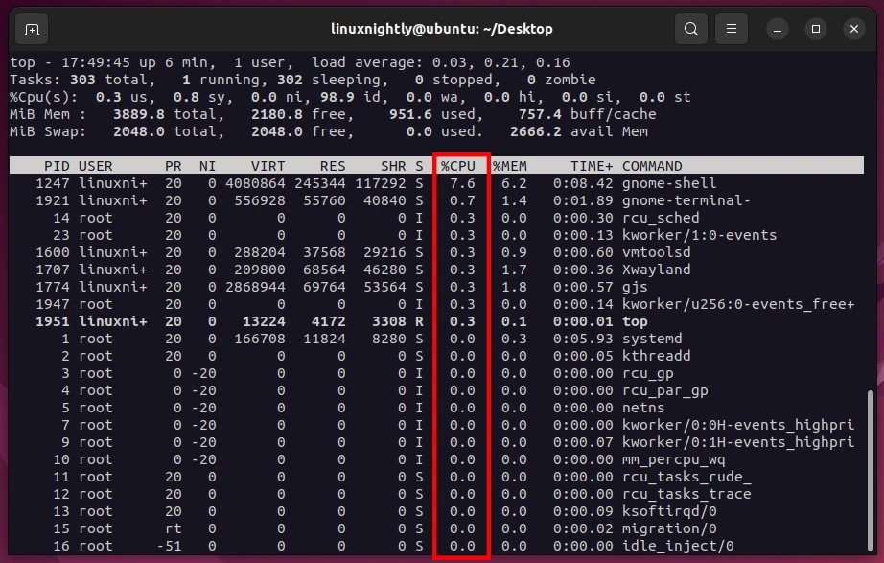Click the gjs command entry
Viewport: 884px width, 563px height.
(635, 287)
